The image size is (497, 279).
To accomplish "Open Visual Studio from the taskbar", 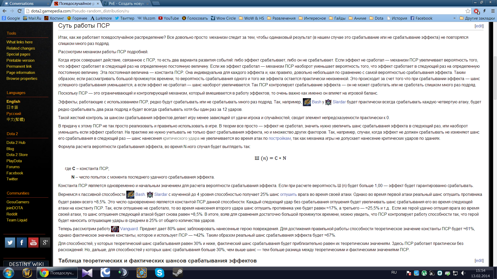I will pos(87,273).
